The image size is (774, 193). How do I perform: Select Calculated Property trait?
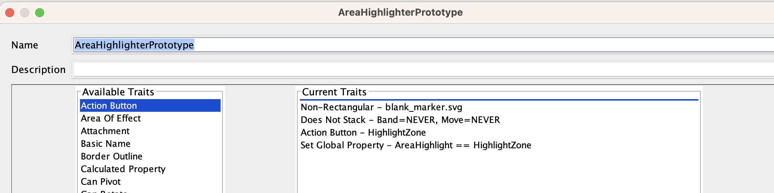coord(150,169)
